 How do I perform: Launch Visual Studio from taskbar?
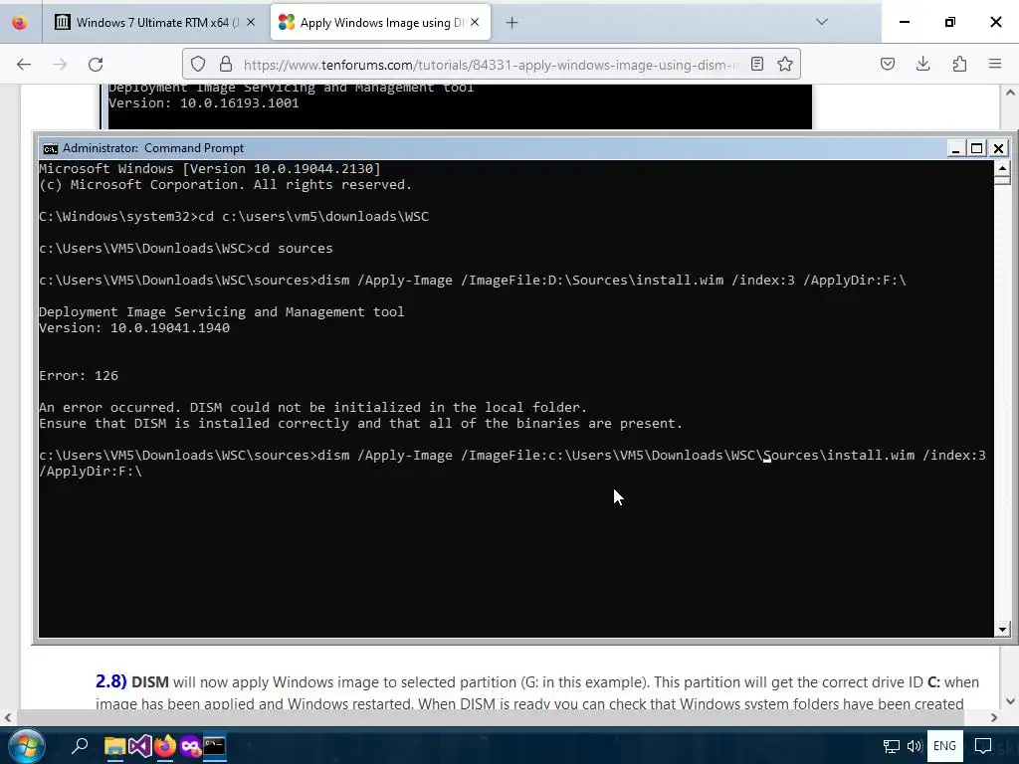click(x=139, y=746)
